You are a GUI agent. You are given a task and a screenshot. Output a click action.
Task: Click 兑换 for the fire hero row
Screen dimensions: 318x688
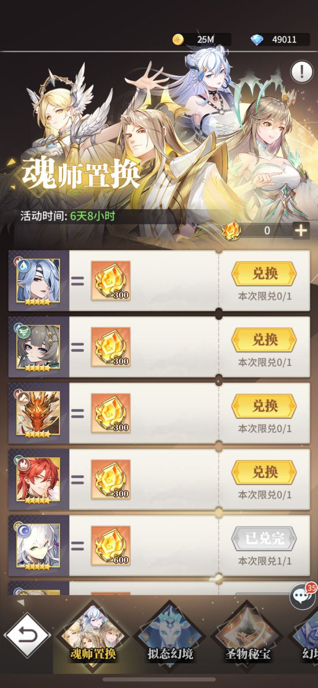click(264, 473)
